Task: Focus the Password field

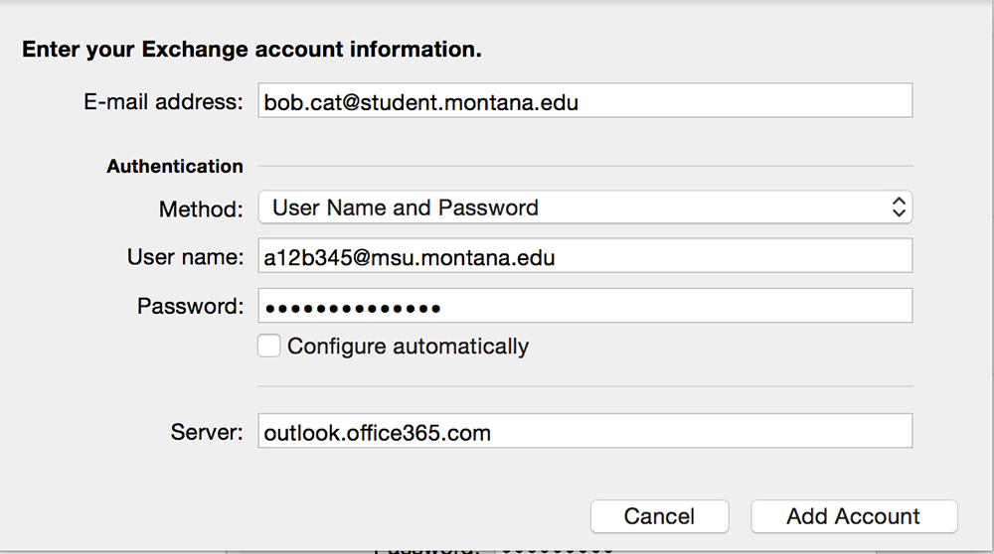Action: coord(585,306)
